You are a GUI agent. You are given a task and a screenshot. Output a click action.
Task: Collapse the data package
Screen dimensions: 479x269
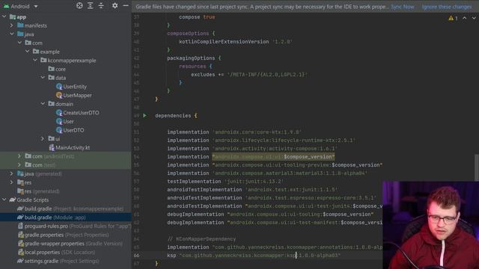coord(43,78)
